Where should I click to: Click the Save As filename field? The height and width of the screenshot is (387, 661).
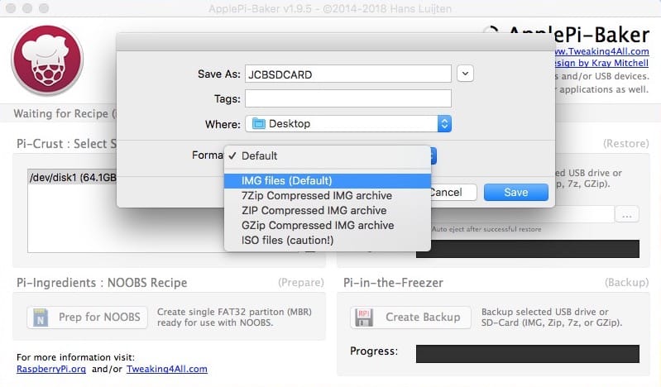(348, 74)
